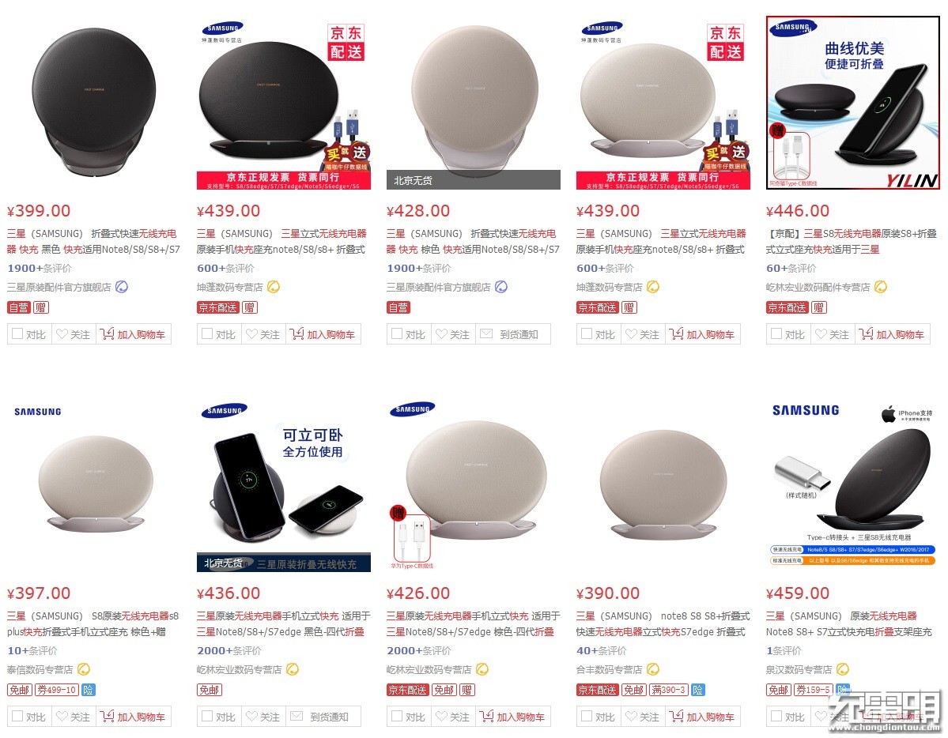Open the title link of the ¥459.00 charger

point(849,623)
